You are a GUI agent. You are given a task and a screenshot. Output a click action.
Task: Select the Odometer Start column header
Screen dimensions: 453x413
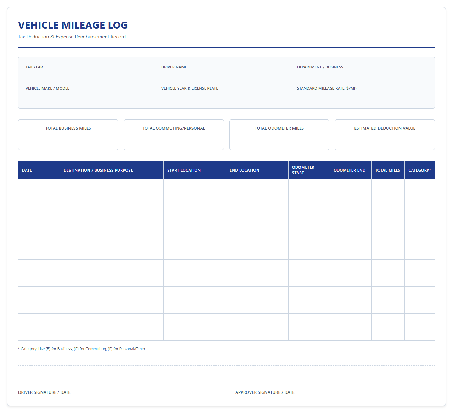pyautogui.click(x=309, y=170)
